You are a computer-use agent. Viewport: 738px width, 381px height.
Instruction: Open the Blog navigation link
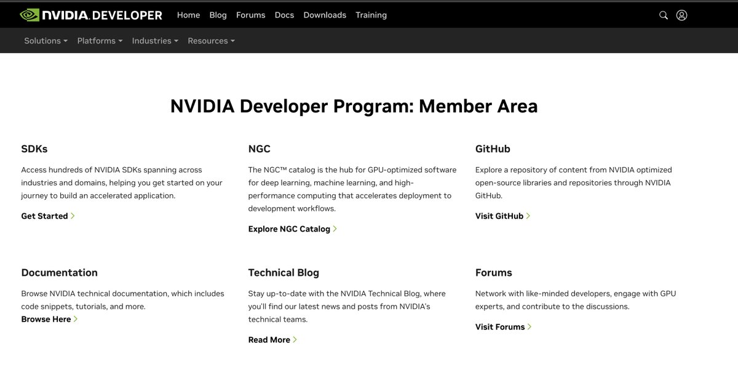pos(218,15)
